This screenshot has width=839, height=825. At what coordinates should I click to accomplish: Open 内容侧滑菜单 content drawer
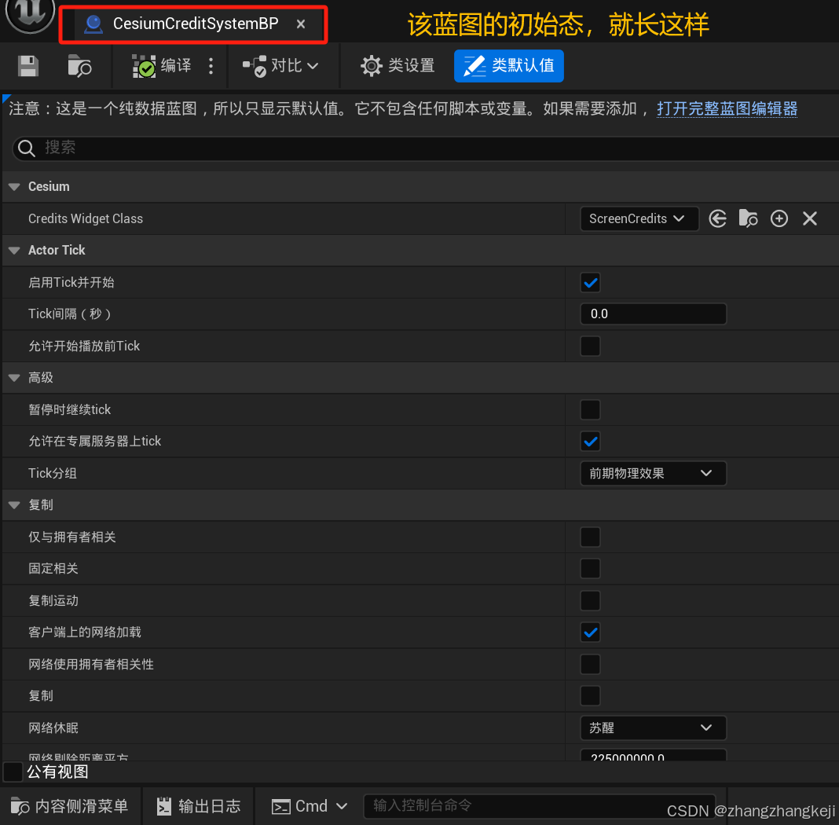pyautogui.click(x=70, y=806)
